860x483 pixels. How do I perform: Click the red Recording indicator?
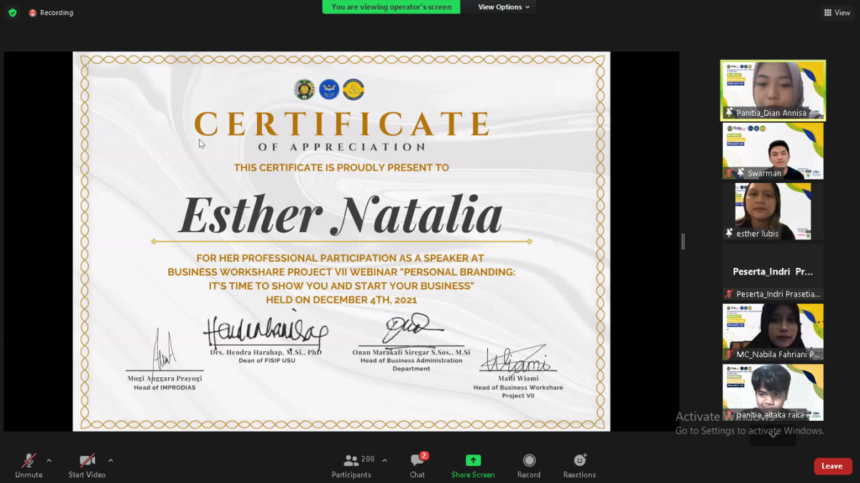point(51,13)
